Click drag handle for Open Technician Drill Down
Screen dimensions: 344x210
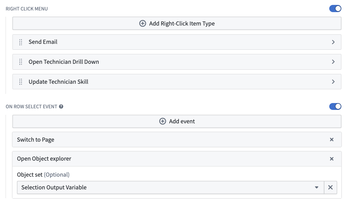point(21,62)
